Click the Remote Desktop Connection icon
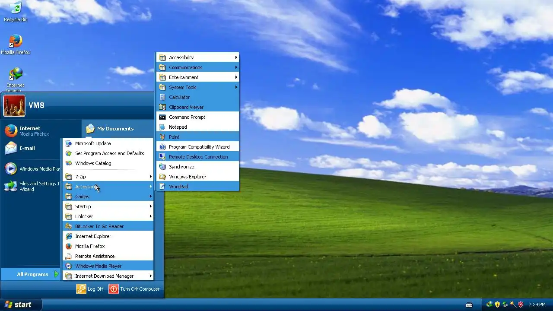553x311 pixels. coord(162,157)
